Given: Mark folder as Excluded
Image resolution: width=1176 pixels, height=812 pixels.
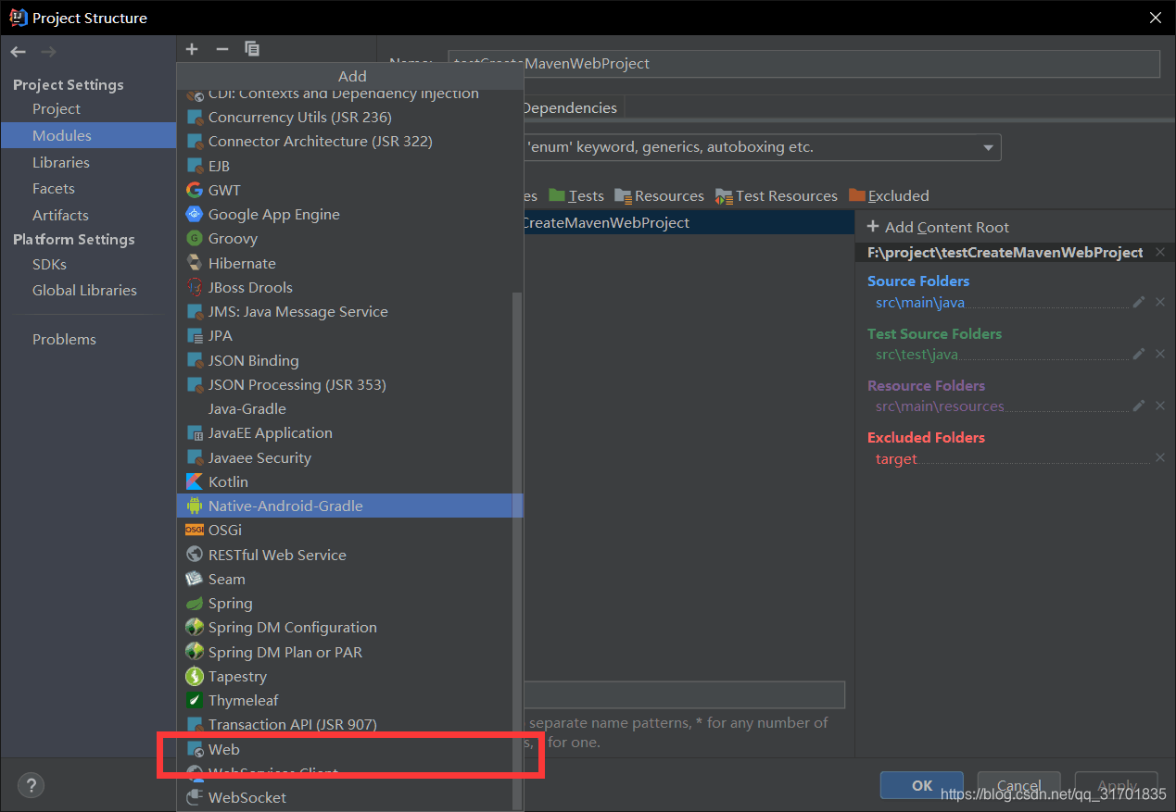Looking at the screenshot, I should pos(889,195).
